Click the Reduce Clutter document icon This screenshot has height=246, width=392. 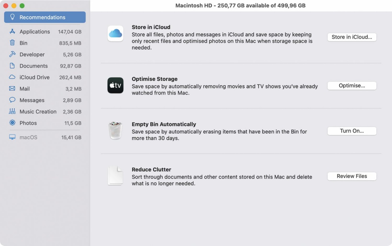pyautogui.click(x=115, y=176)
